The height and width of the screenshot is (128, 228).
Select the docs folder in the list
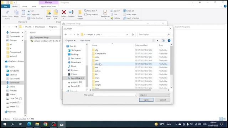tap(97, 64)
